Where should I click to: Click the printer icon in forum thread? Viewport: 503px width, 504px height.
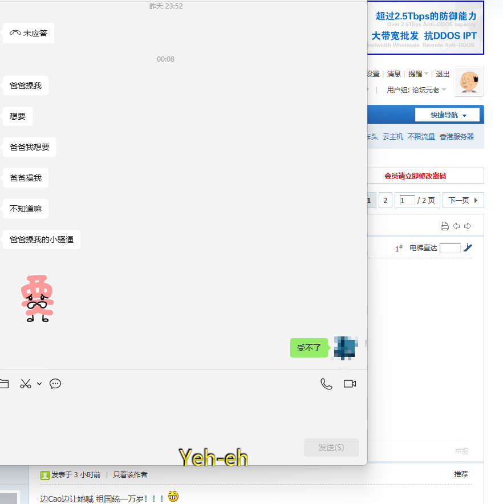(444, 226)
